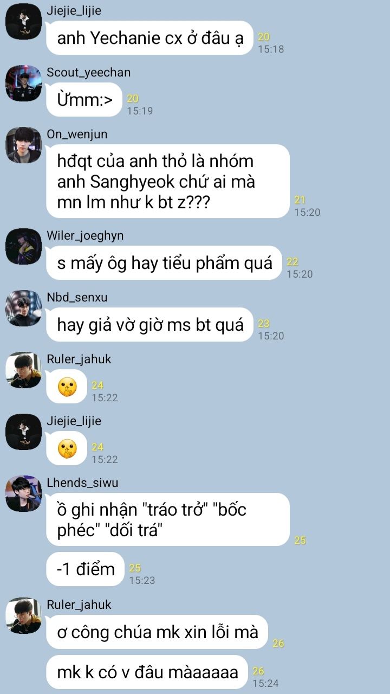Tap the Lhends_siwu username label
This screenshot has width=390, height=694.
[x=82, y=483]
